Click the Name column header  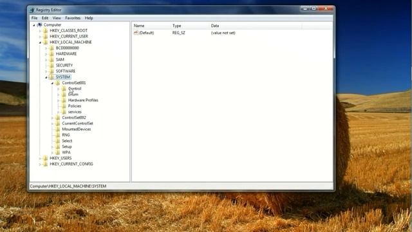click(151, 26)
